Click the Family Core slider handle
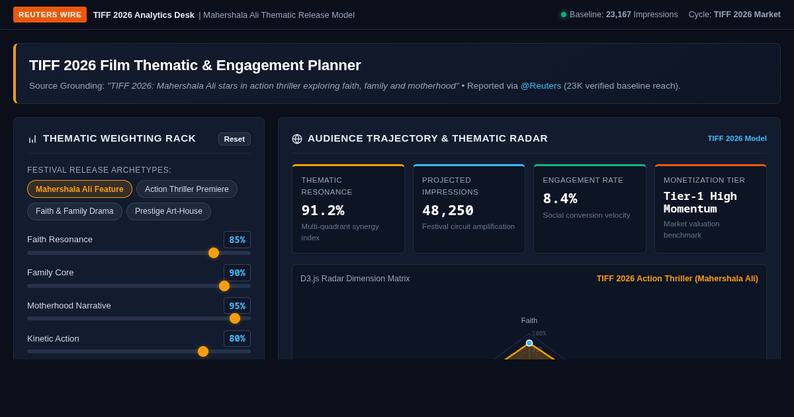 [224, 286]
